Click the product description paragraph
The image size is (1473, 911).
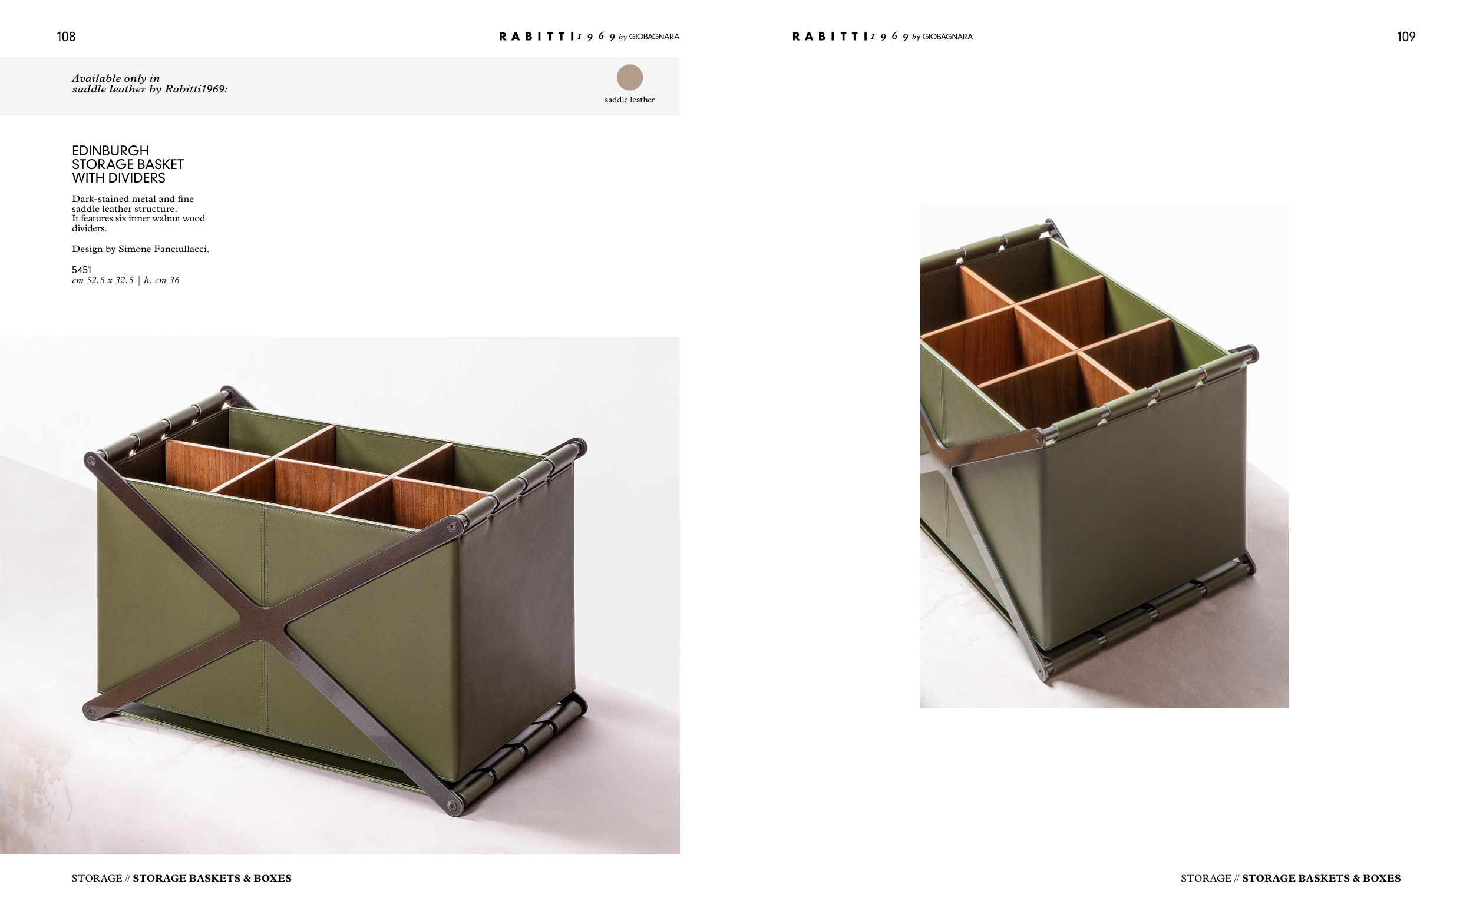point(138,213)
